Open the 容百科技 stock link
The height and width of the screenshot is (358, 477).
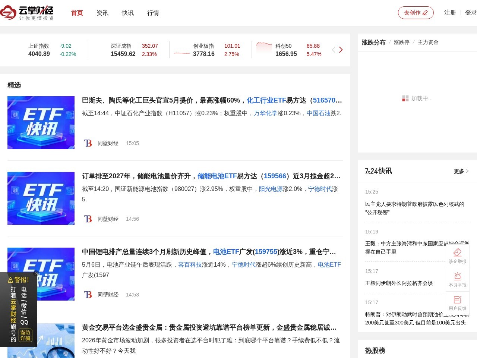point(190,265)
